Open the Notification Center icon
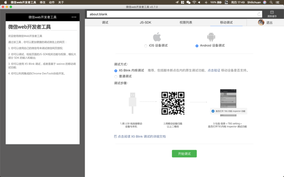The height and width of the screenshot is (177, 284). [277, 2]
